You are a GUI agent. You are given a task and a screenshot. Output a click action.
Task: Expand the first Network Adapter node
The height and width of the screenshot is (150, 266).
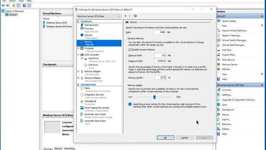[x=79, y=71]
